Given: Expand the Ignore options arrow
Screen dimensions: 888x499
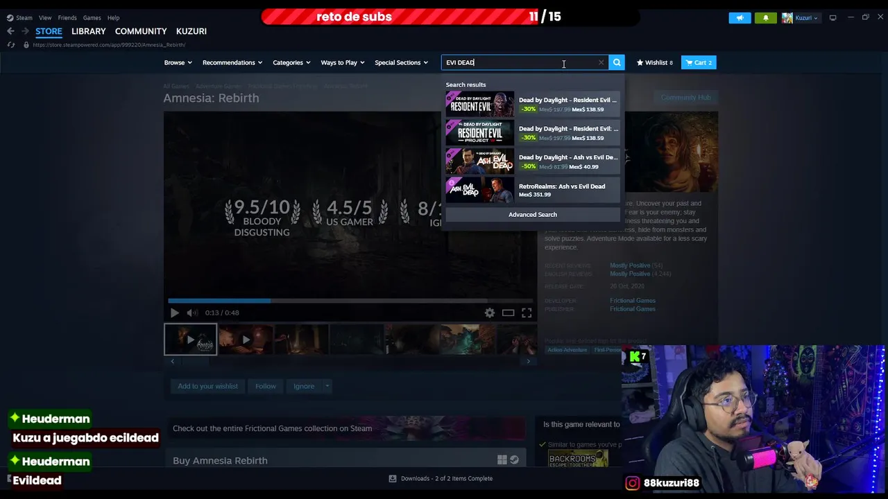Looking at the screenshot, I should [x=327, y=386].
